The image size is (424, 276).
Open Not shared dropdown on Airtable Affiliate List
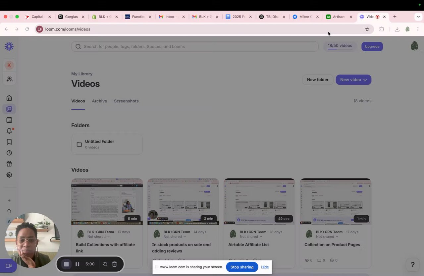(251, 237)
